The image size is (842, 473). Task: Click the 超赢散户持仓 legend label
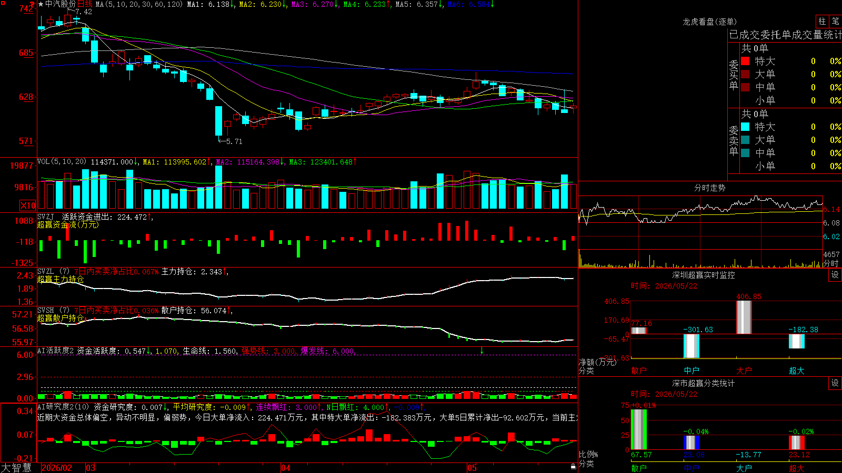click(61, 318)
